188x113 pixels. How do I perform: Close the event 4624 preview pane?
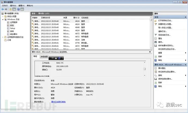150,52
